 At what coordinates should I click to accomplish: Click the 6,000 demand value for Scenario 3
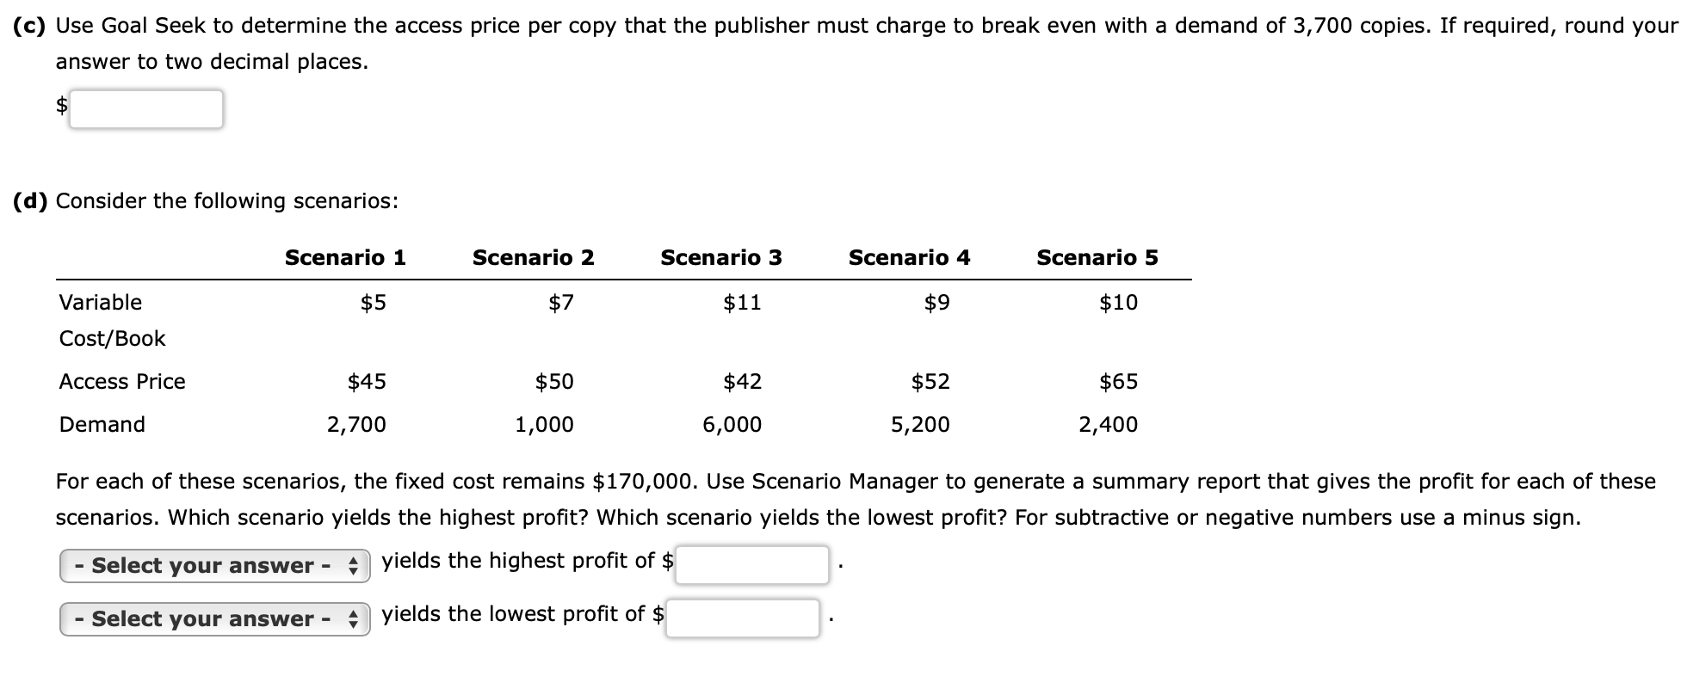pos(731,424)
